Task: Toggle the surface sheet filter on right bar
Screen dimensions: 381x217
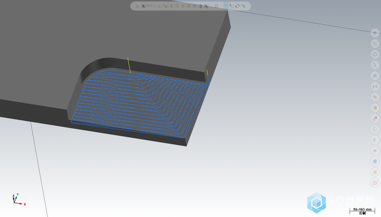Action: click(x=375, y=97)
